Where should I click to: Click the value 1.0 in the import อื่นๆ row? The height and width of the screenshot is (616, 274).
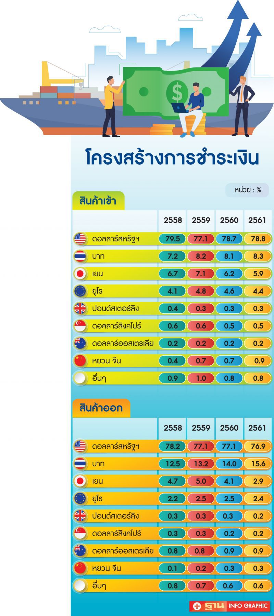point(201,378)
